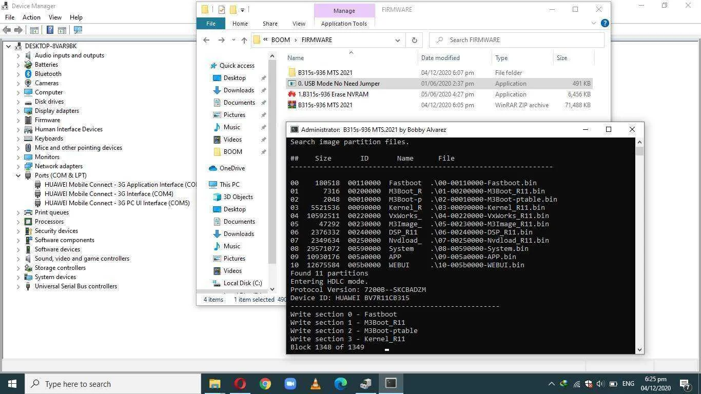Open the blue File tab in File Explorer

[x=211, y=24]
